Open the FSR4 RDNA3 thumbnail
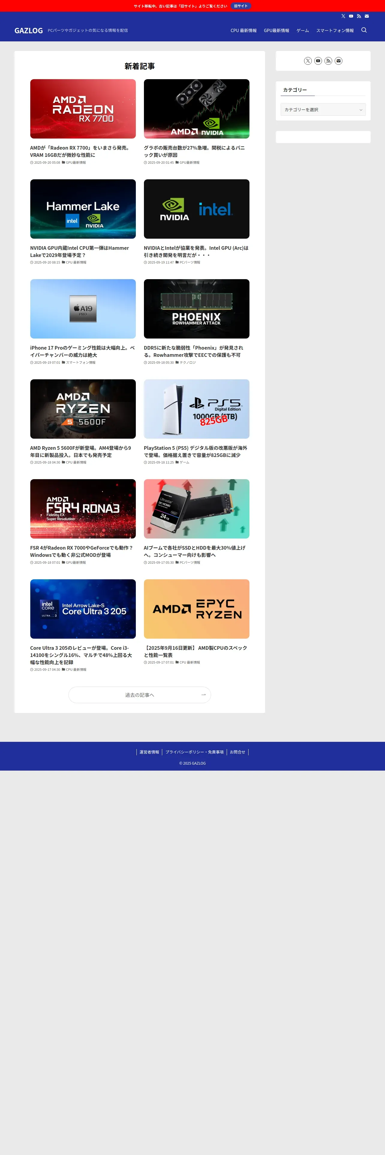Screen dimensions: 385x1155 (x=83, y=509)
